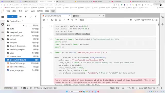Run the selected cell
165x93 pixels.
(x=64, y=20)
